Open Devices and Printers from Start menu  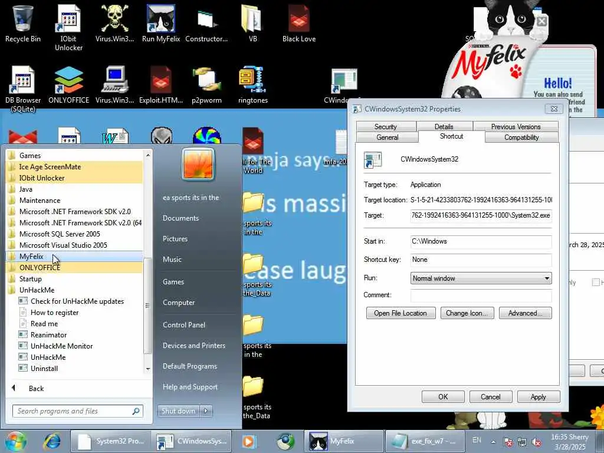tap(193, 346)
